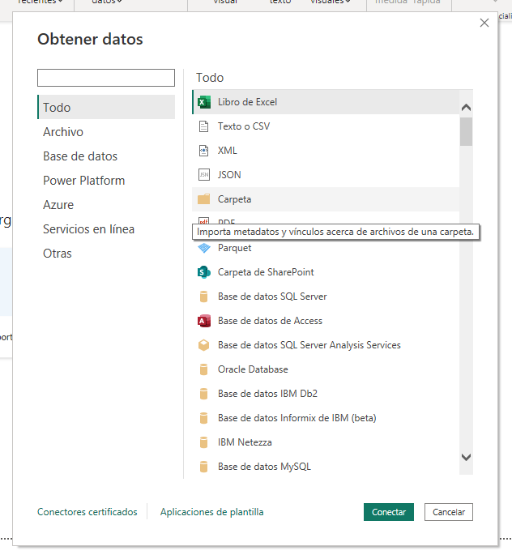Open Servicios en línea category
The width and height of the screenshot is (512, 559).
click(89, 229)
